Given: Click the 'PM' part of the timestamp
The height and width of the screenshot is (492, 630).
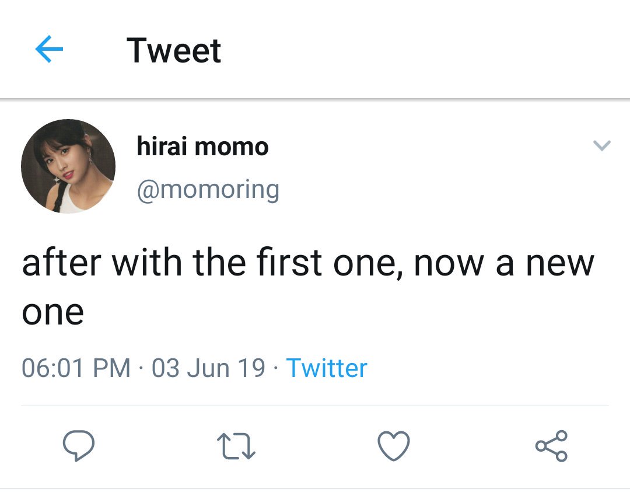Looking at the screenshot, I should (111, 368).
